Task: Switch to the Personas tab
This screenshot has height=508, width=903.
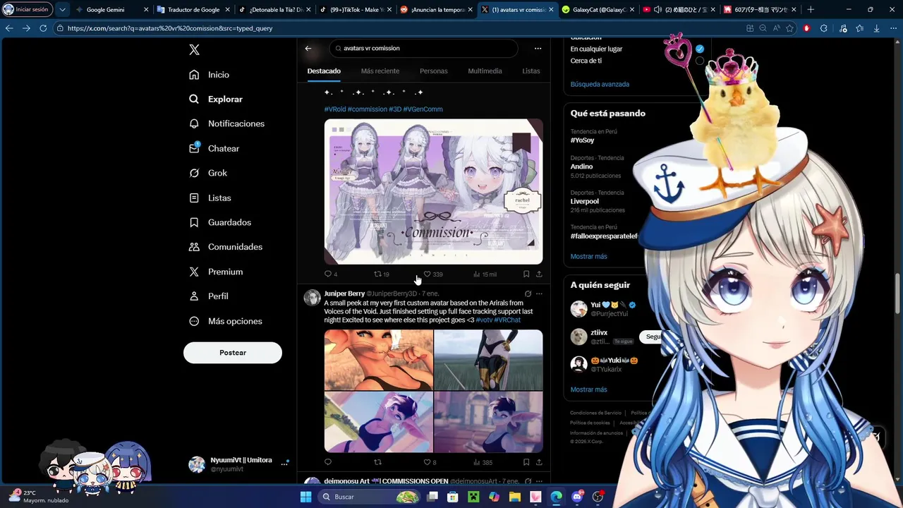Action: coord(434,71)
